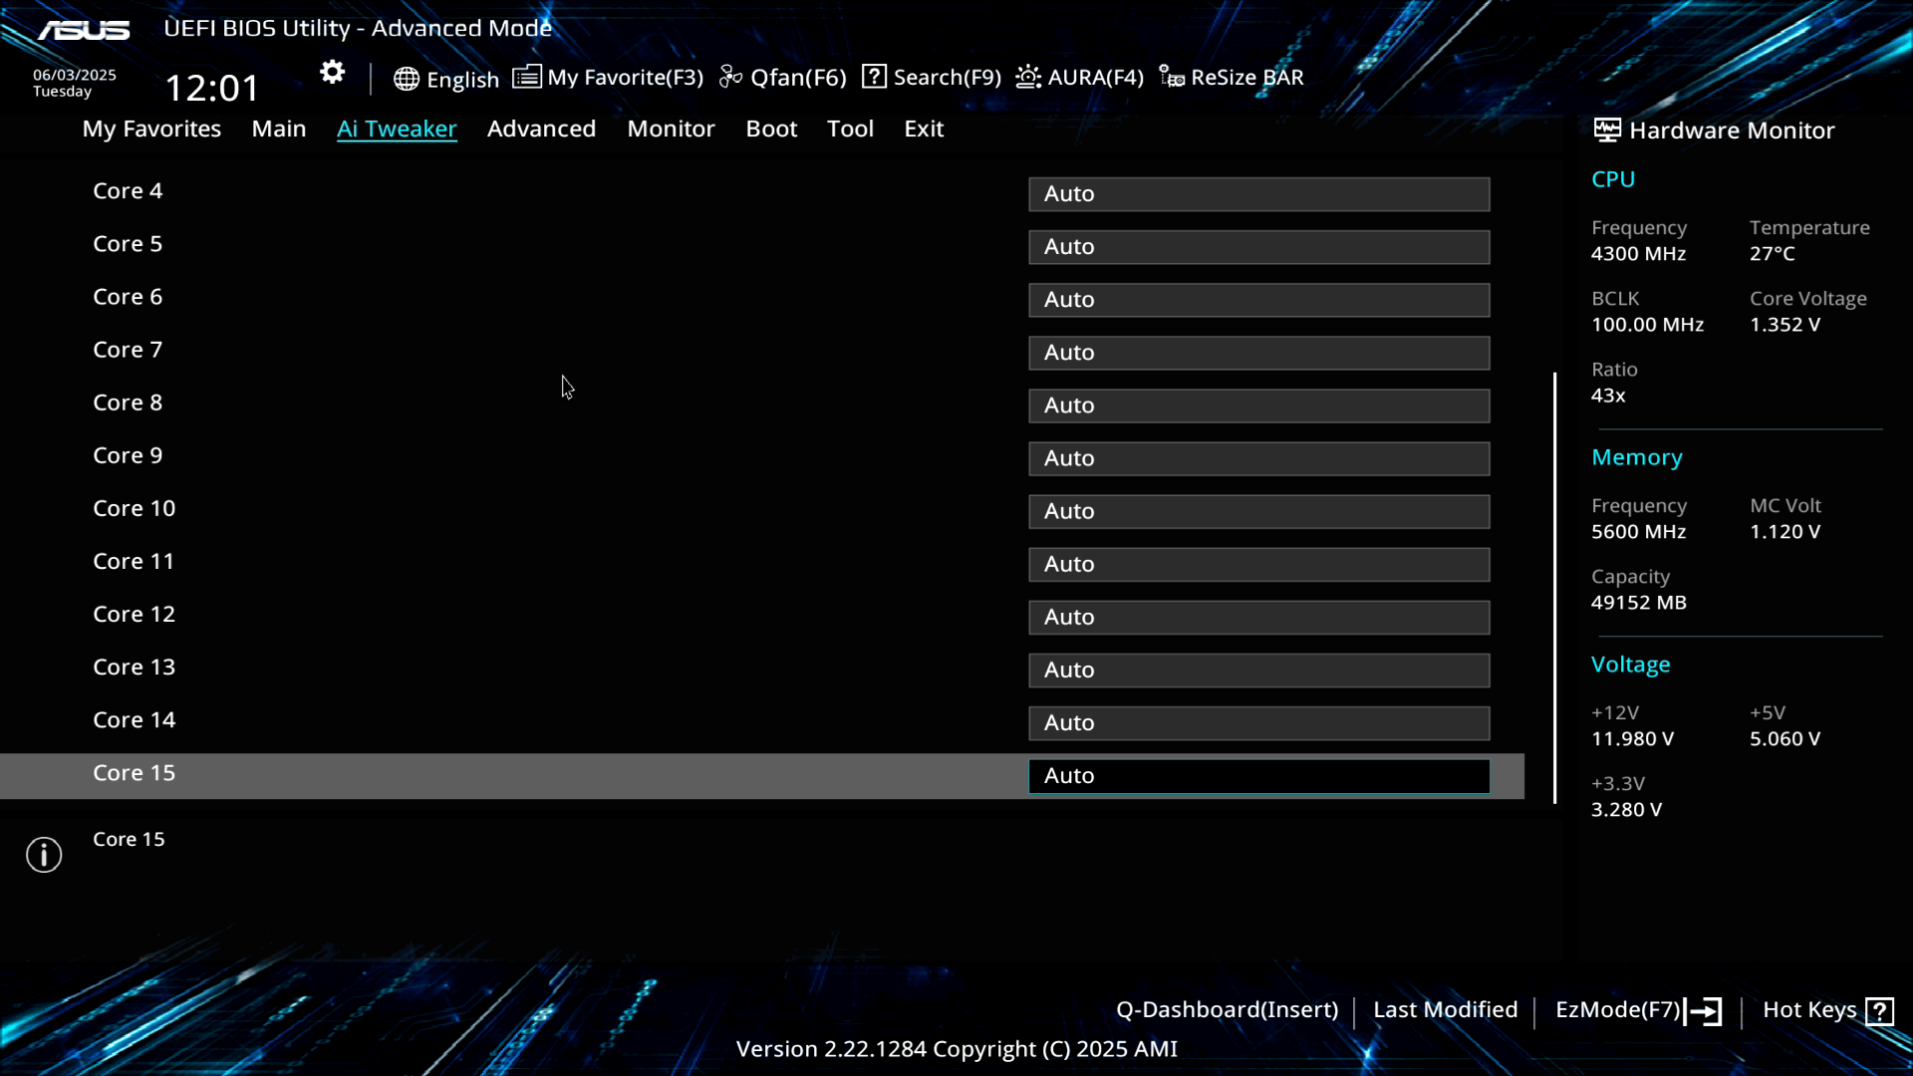Open Q-Dashboard from bottom bar
Viewport: 1913px width, 1076px height.
1227,1009
